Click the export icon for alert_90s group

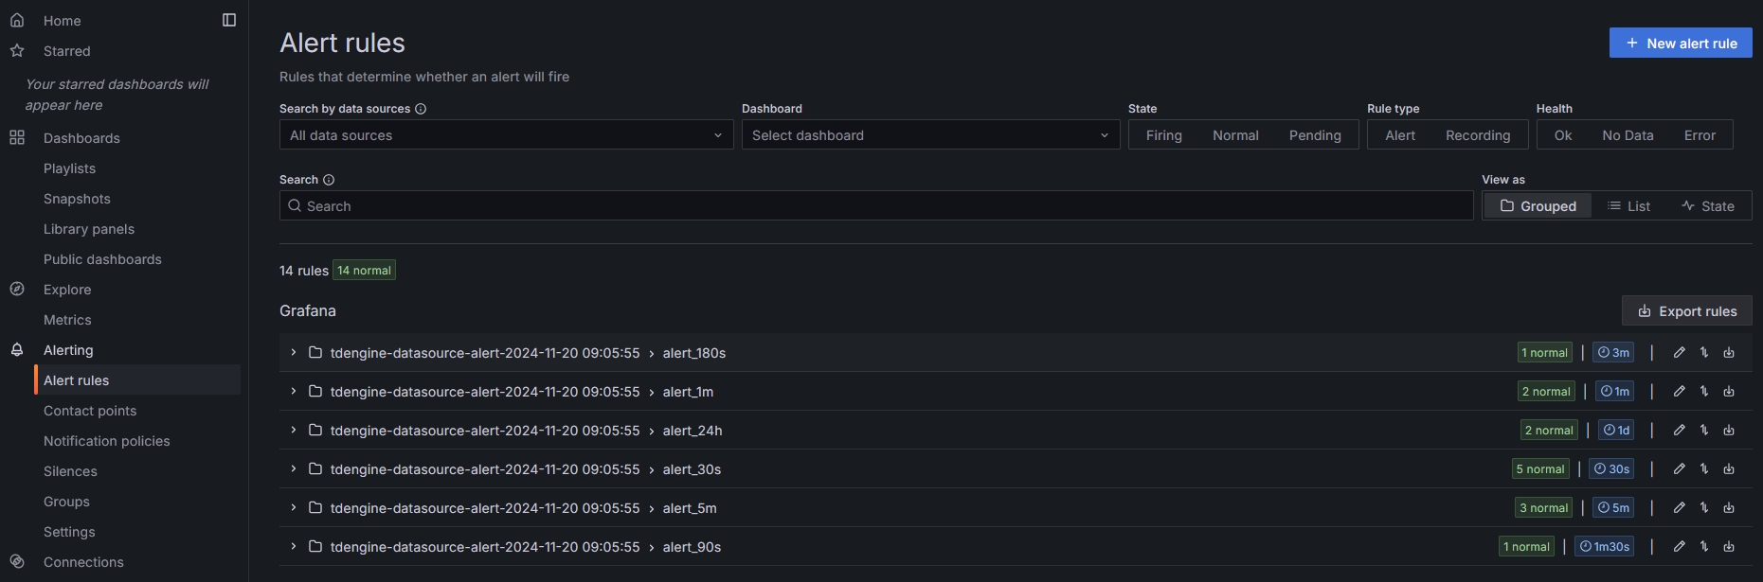click(1729, 547)
